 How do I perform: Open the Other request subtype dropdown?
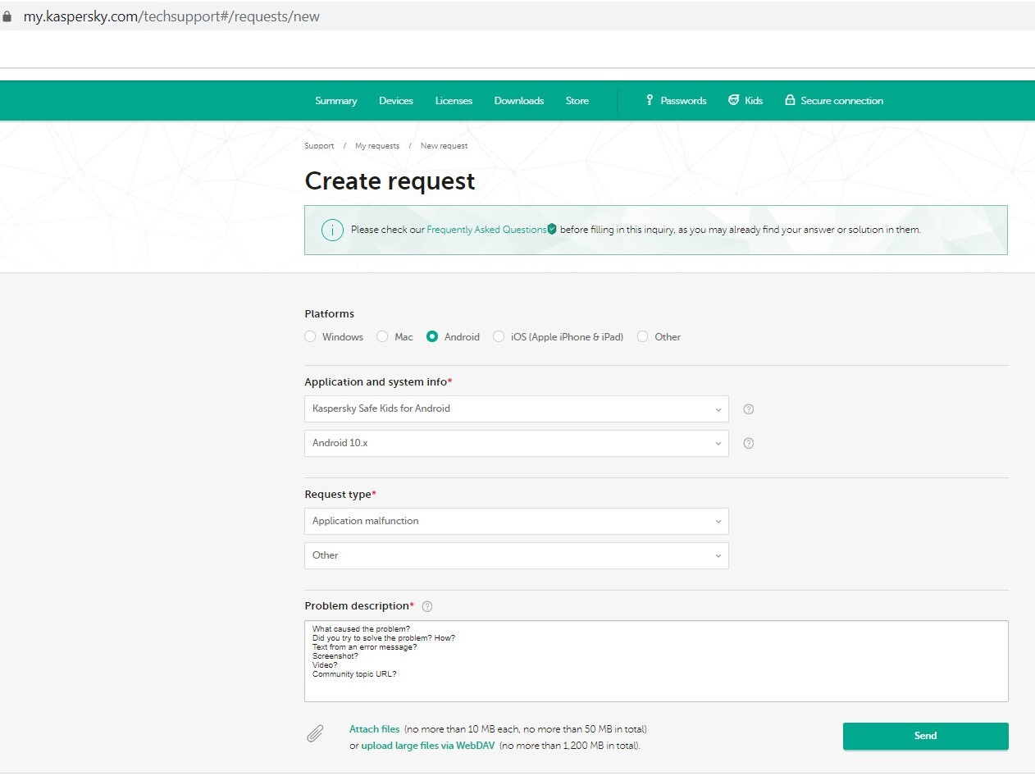point(517,555)
